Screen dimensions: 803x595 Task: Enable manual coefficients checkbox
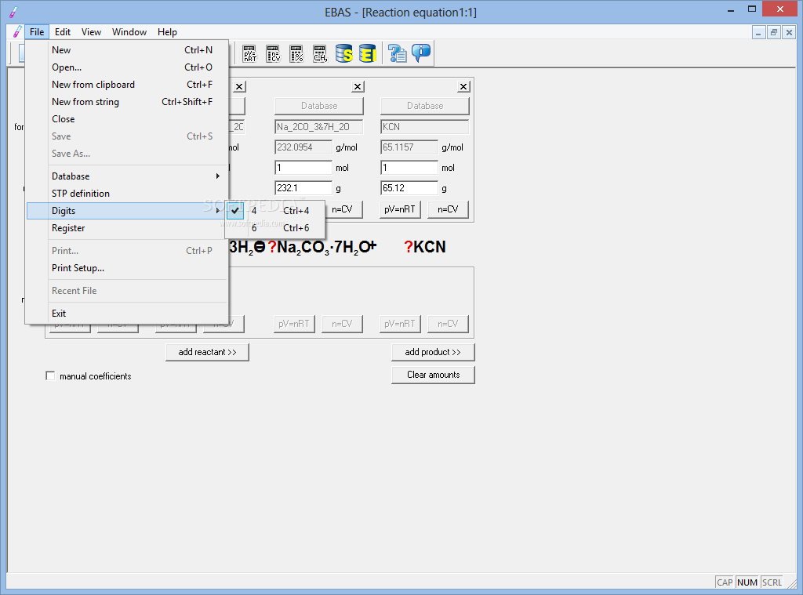click(50, 376)
